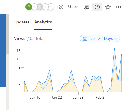This screenshot has height=110, width=125.
Task: Toggle the clock updates and analytics icon
Action: tap(97, 7)
